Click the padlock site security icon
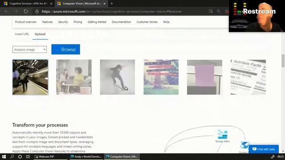Image resolution: width=285 pixels, height=160 pixels. coord(37,12)
